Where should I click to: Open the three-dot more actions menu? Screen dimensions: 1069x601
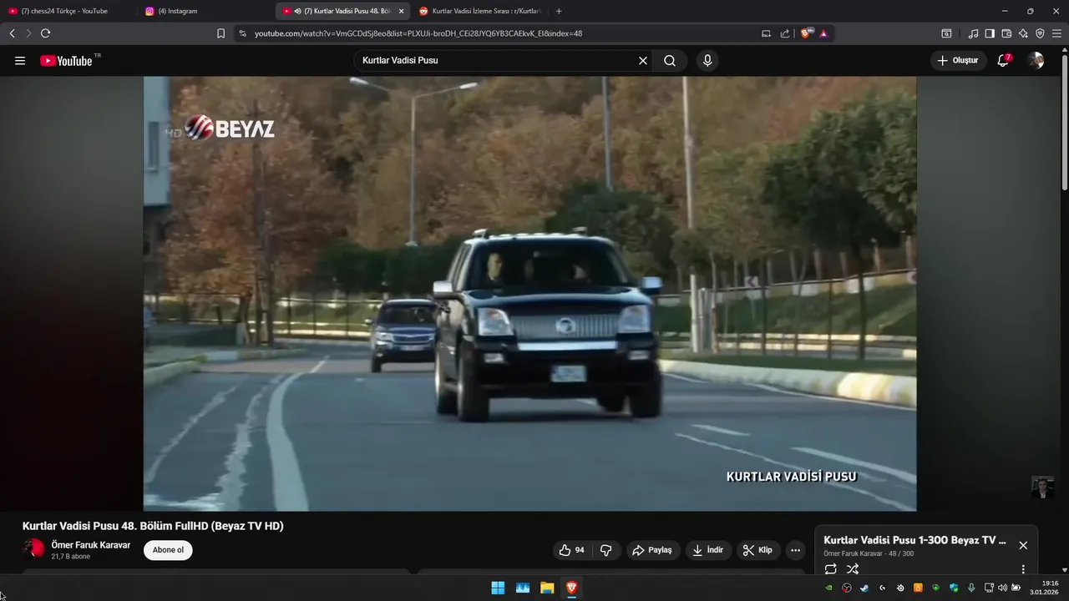(795, 550)
